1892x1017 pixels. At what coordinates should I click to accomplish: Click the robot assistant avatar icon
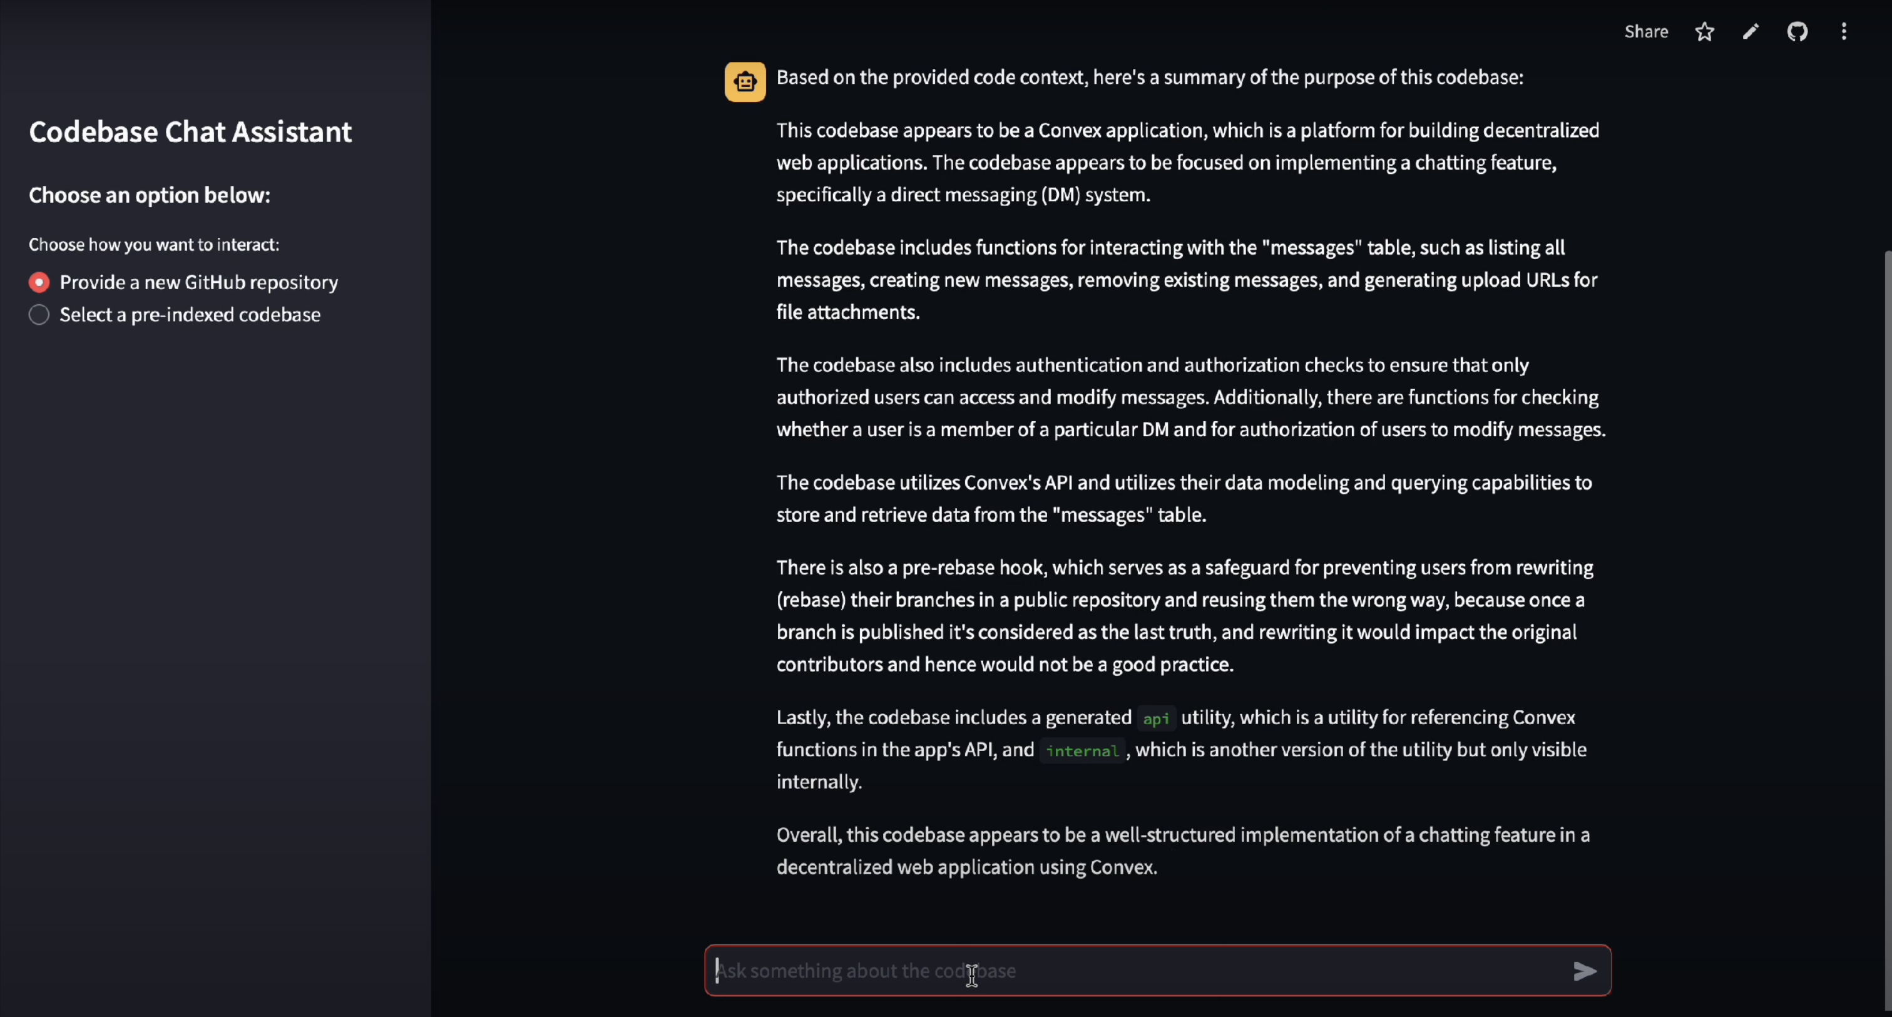[745, 81]
